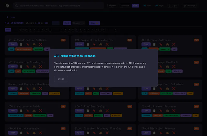Switch search mode to Keyword

(x=113, y=6)
